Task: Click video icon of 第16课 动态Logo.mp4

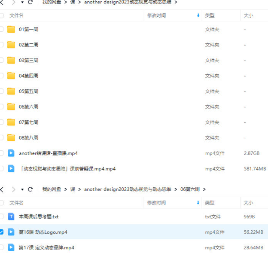Action: (x=11, y=232)
